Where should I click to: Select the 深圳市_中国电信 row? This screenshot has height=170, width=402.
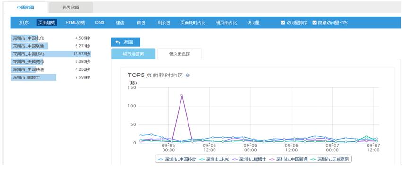(51, 38)
